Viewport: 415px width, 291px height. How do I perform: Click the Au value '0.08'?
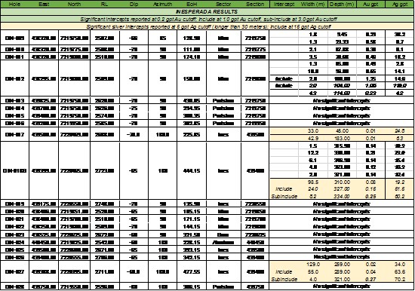[370, 182]
